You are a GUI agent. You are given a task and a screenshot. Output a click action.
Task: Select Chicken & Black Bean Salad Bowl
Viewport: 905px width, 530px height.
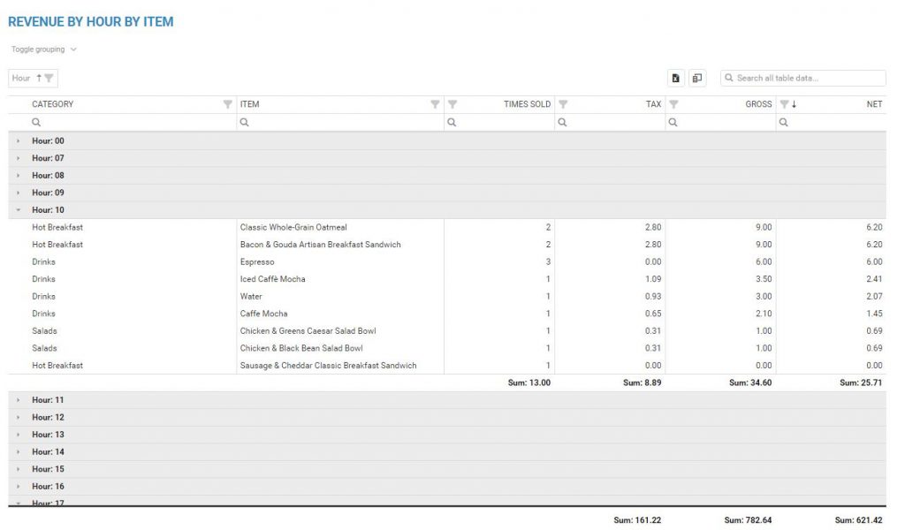click(x=447, y=348)
